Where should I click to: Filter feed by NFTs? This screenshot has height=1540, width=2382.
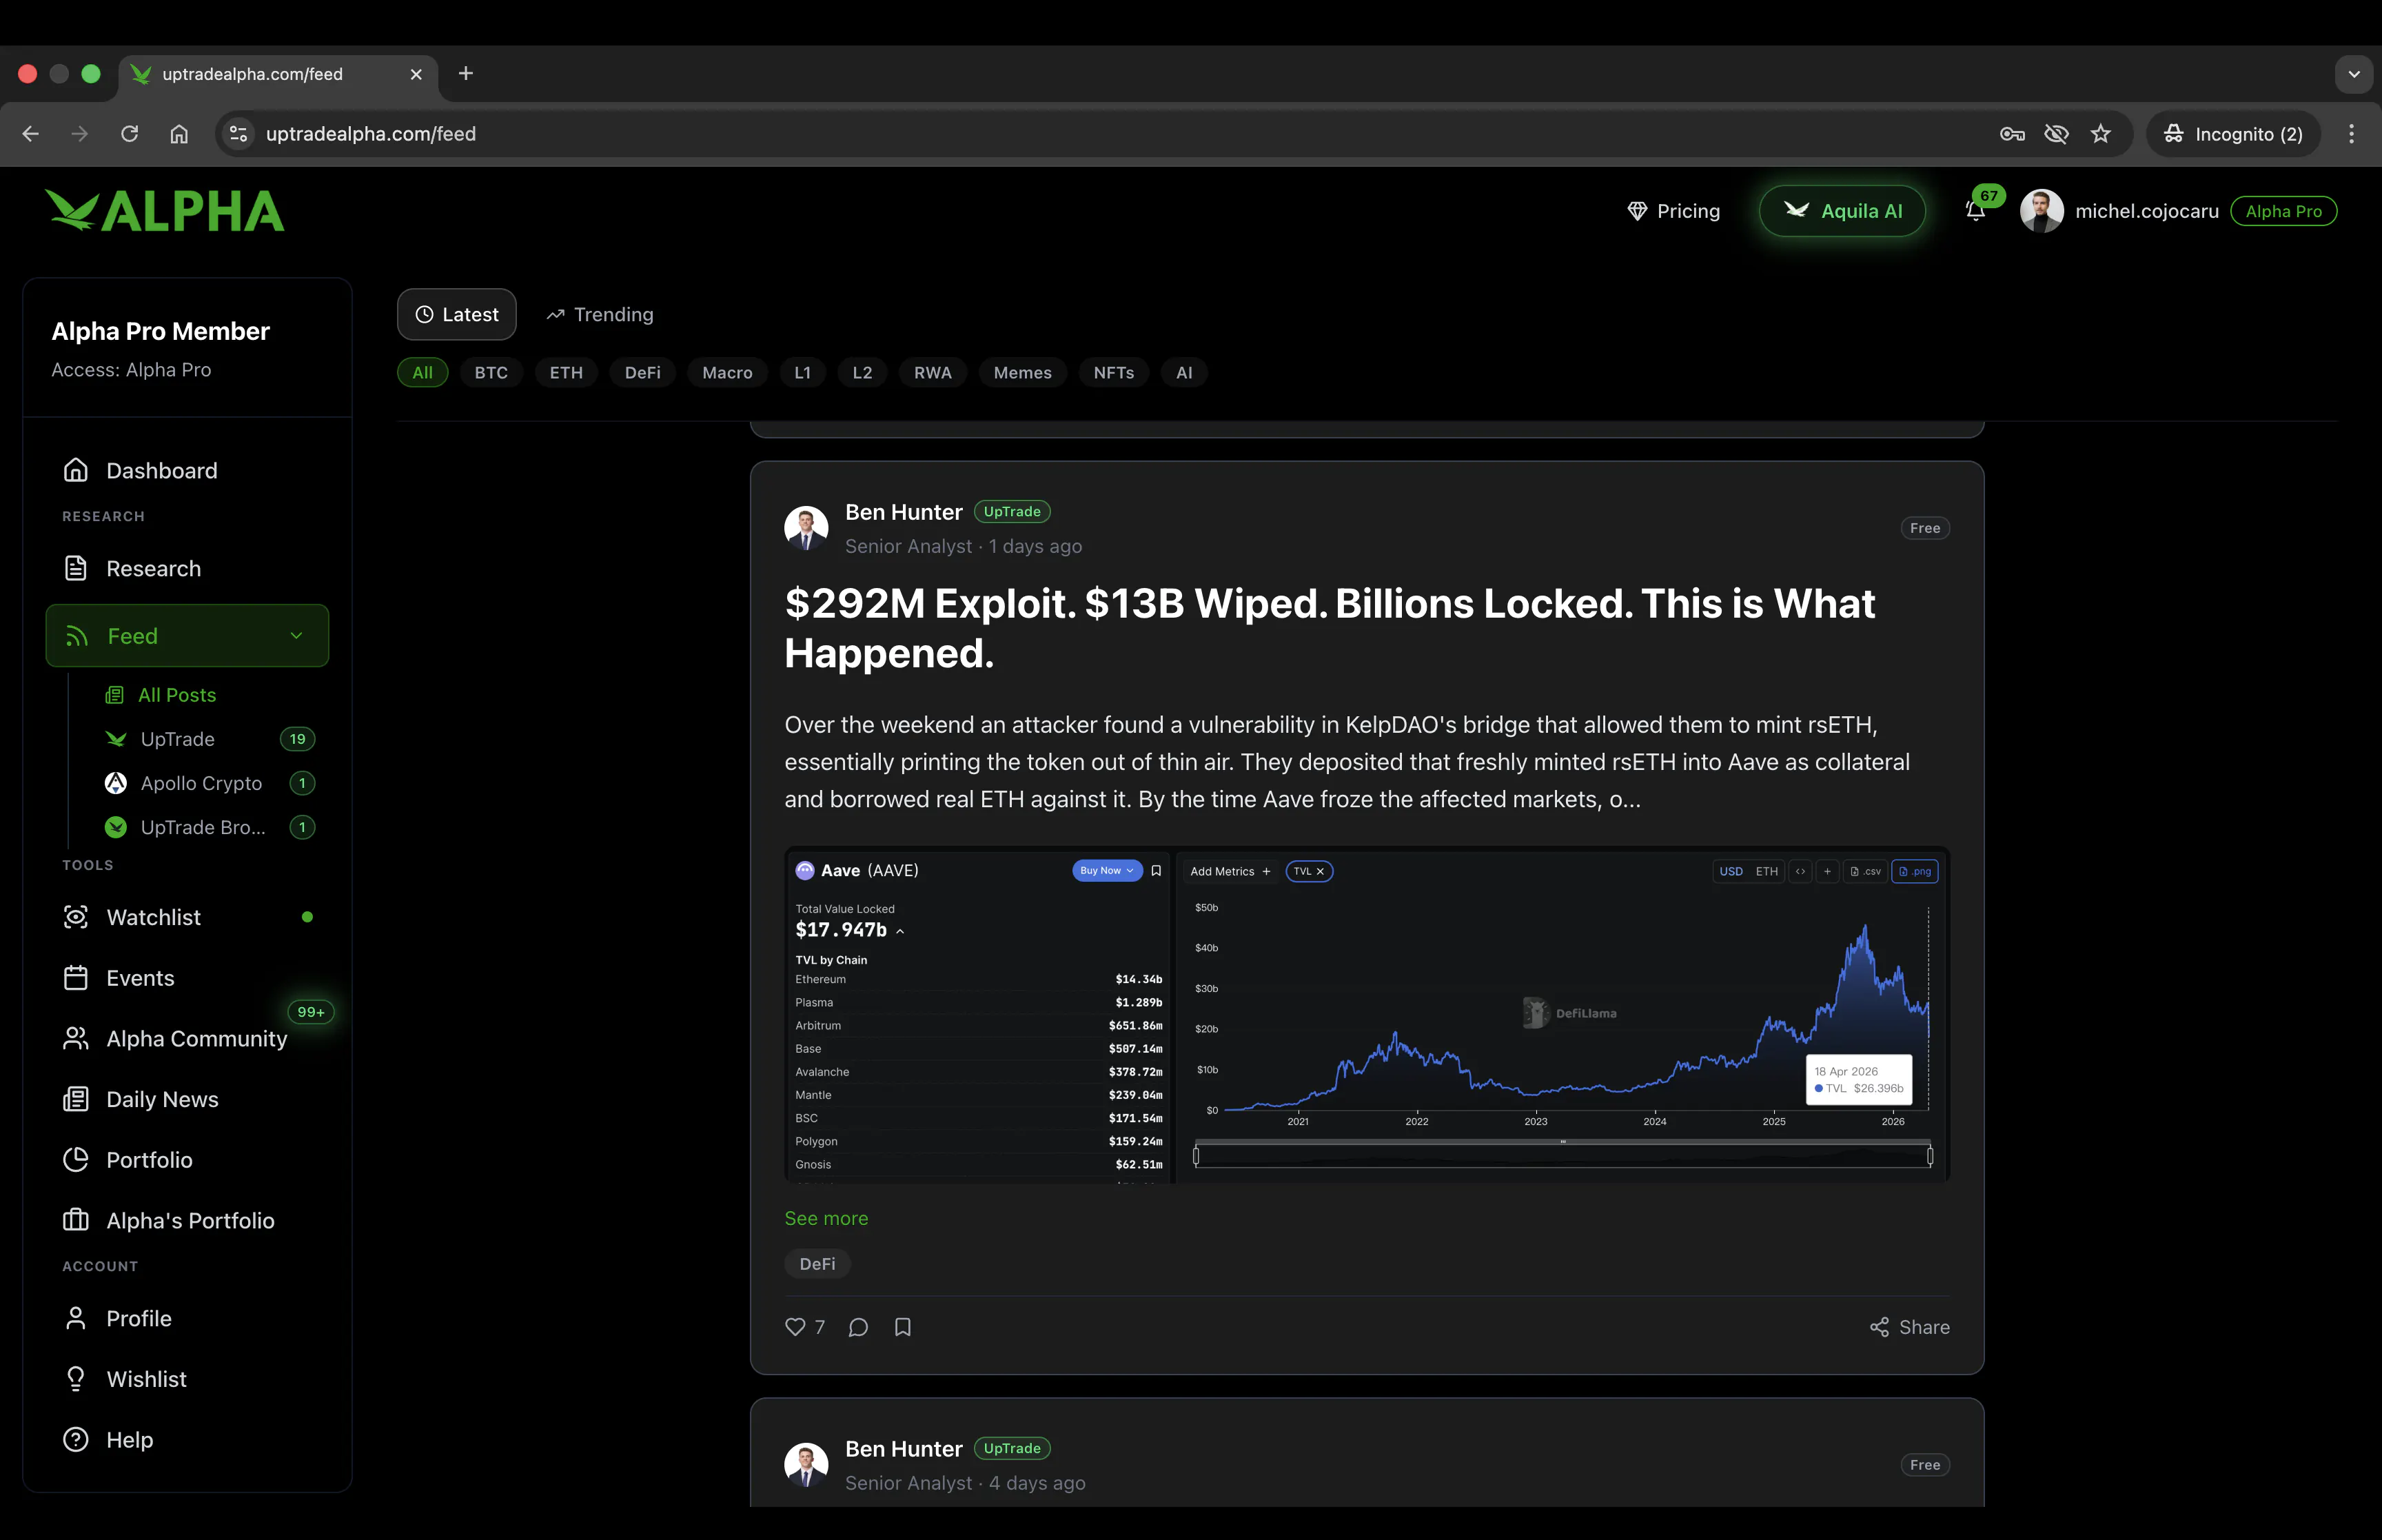coord(1114,372)
